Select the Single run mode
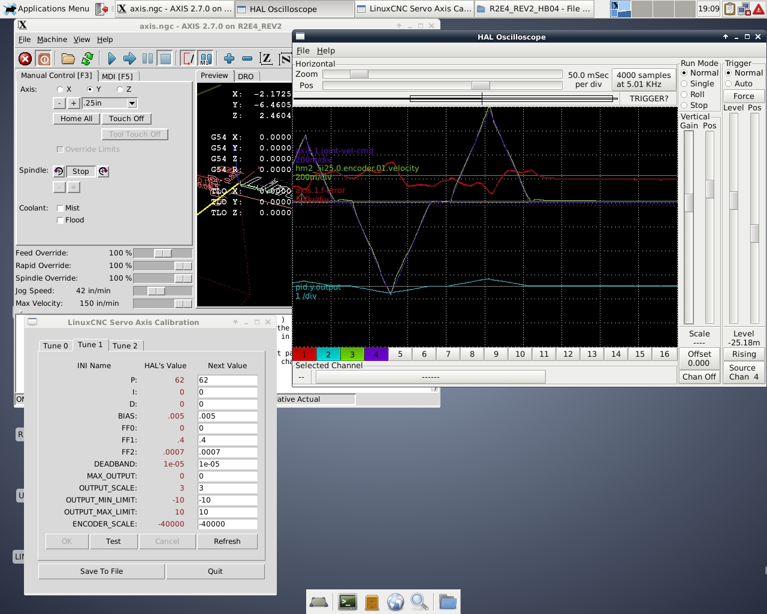Viewport: 767px width, 614px height. (684, 84)
